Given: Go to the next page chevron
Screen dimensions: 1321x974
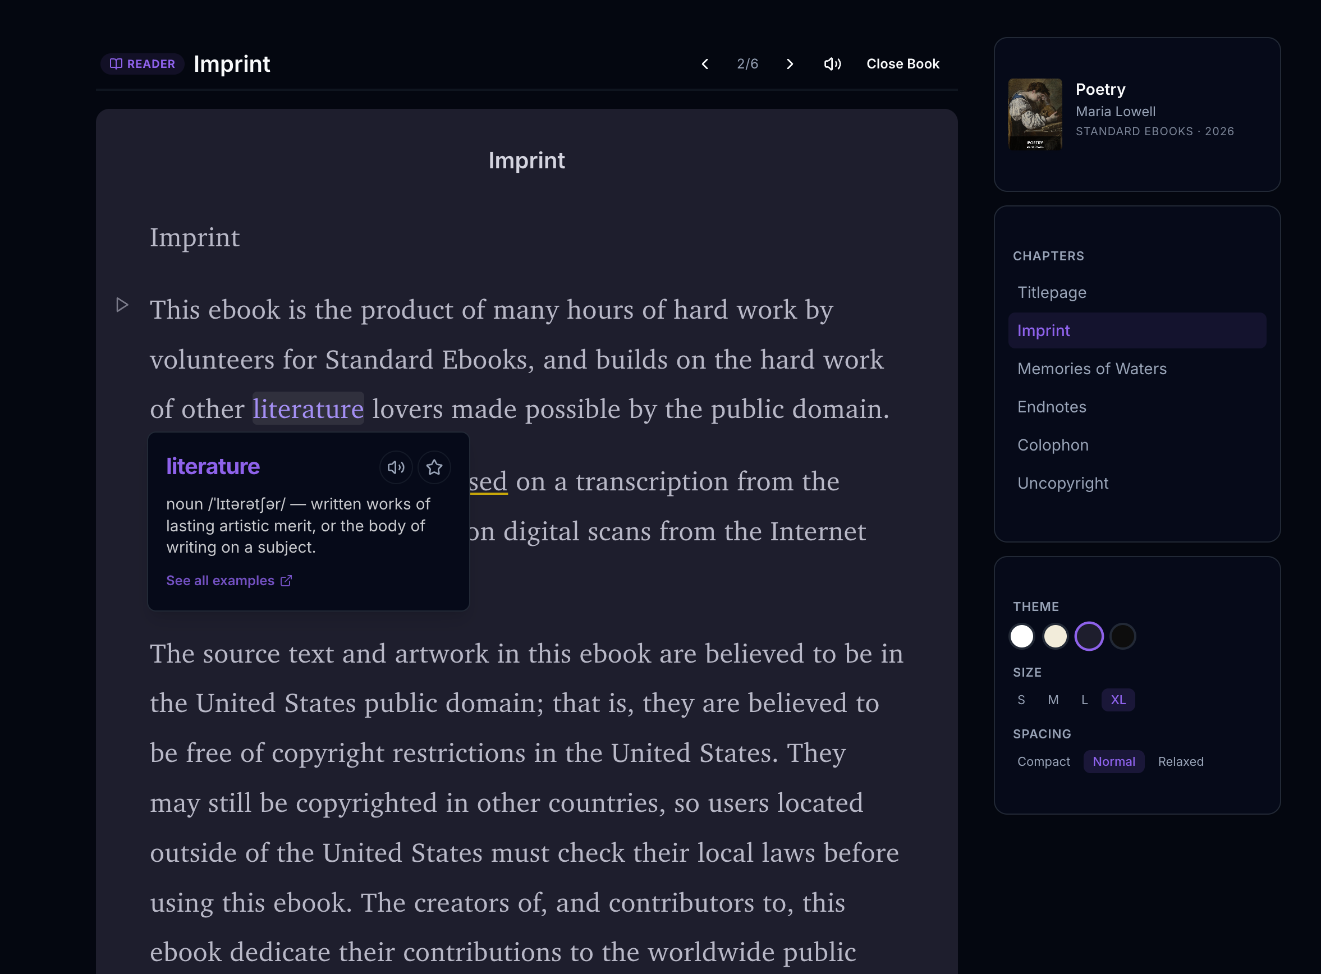Looking at the screenshot, I should pyautogui.click(x=790, y=63).
